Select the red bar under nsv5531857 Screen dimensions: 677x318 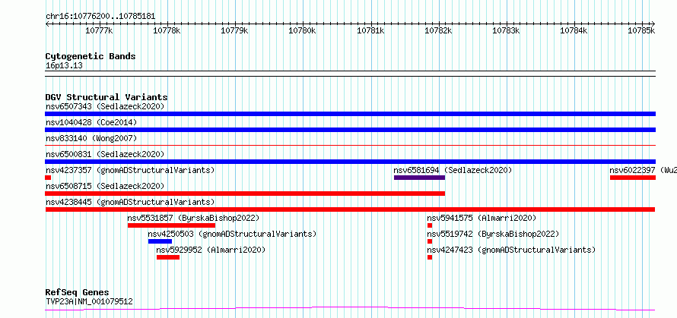(x=171, y=225)
